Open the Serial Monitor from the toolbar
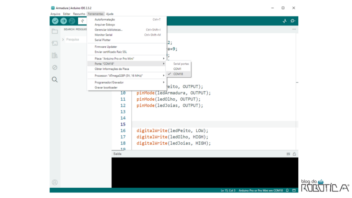Image resolution: width=352 pixels, height=198 pixels. click(x=293, y=21)
